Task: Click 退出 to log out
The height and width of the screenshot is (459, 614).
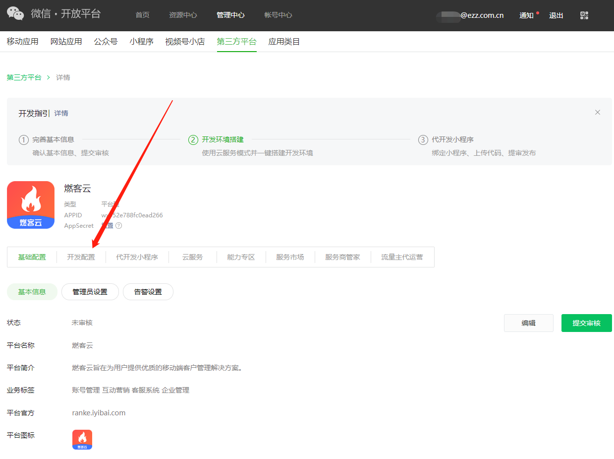Action: tap(556, 15)
